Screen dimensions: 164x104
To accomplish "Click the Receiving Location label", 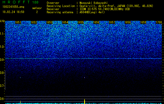I will (x=61, y=6).
